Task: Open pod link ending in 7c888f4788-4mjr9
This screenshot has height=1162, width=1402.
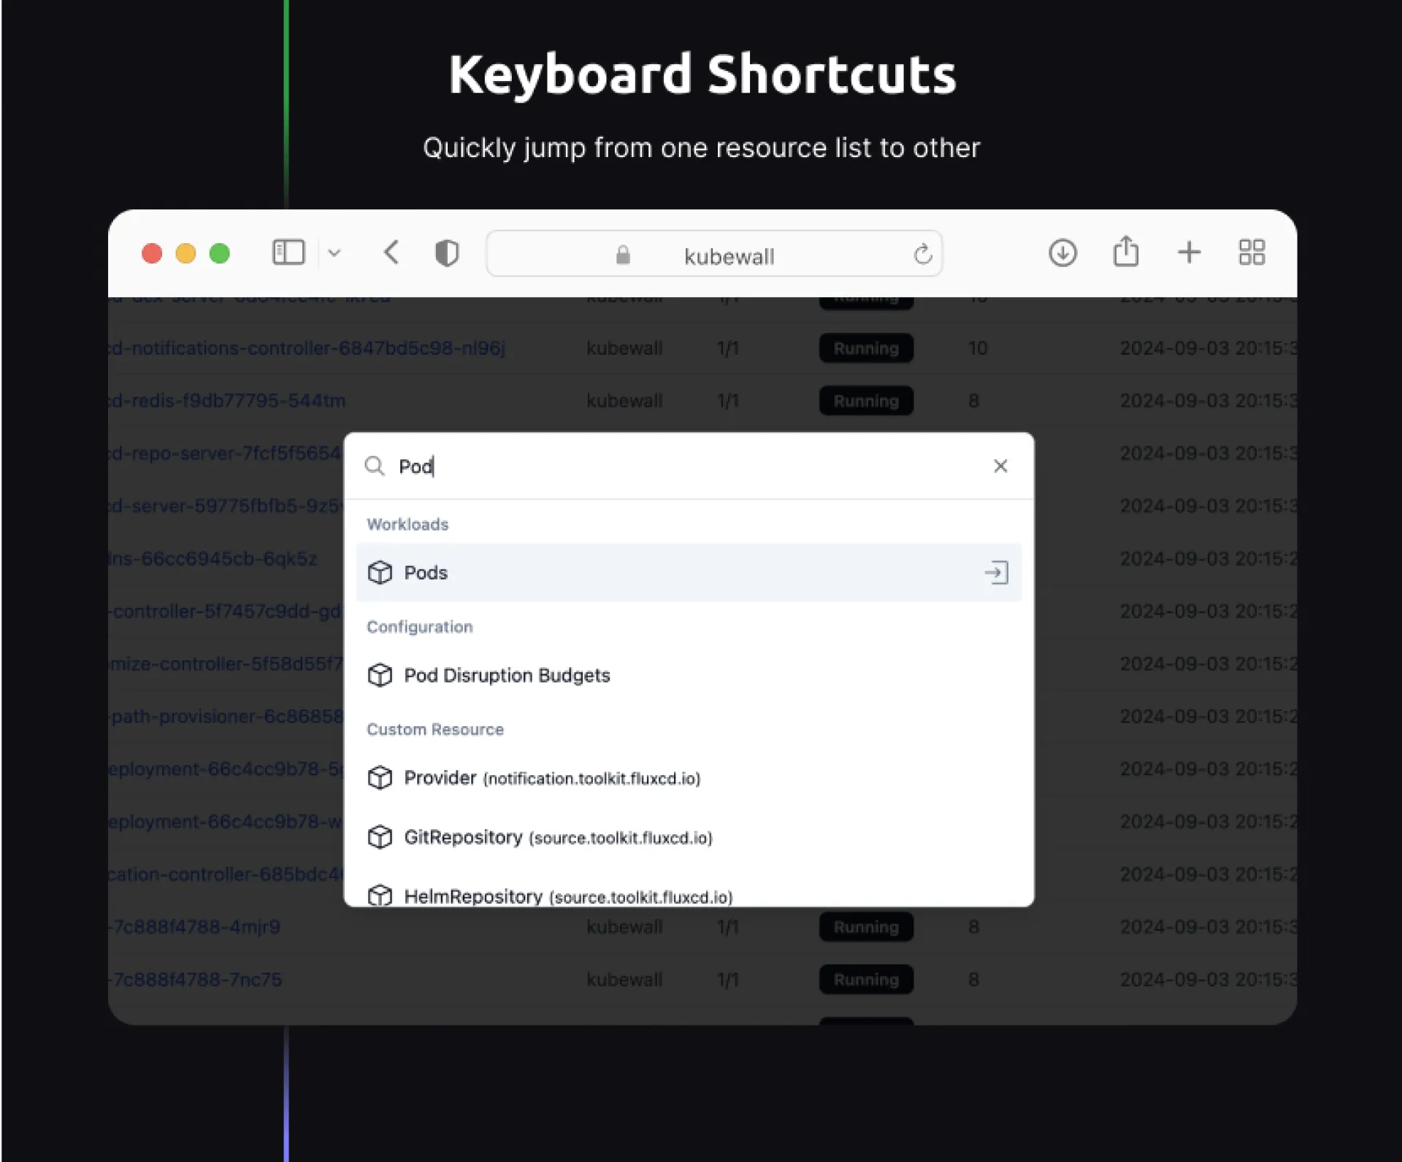Action: coord(196,927)
